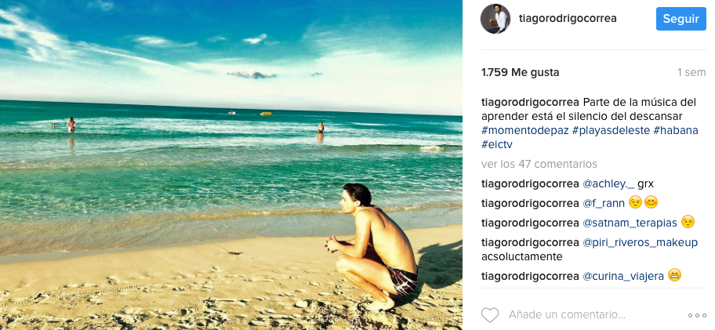Open the @achley._ mention
Image resolution: width=715 pixels, height=330 pixels.
608,183
